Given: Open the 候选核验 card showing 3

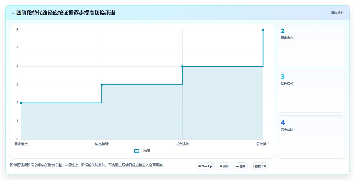Looking at the screenshot, I should [311, 91].
